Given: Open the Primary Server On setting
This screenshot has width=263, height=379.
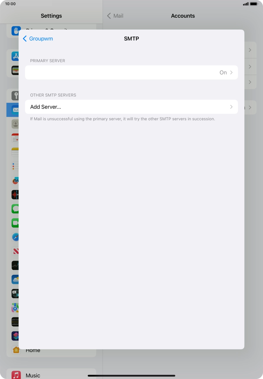Looking at the screenshot, I should (x=131, y=72).
